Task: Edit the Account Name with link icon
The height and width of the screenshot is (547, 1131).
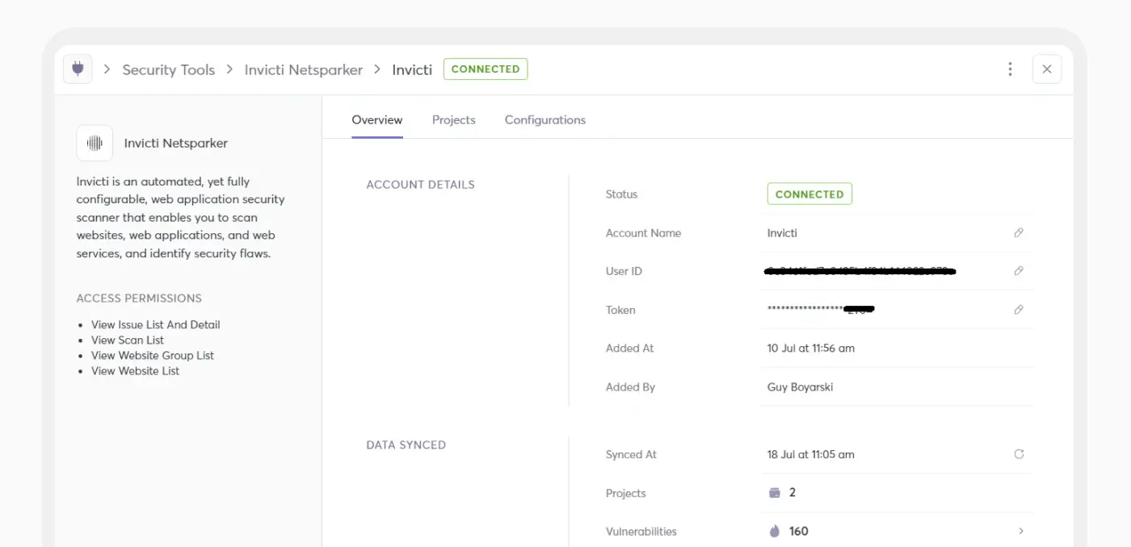Action: [x=1019, y=233]
